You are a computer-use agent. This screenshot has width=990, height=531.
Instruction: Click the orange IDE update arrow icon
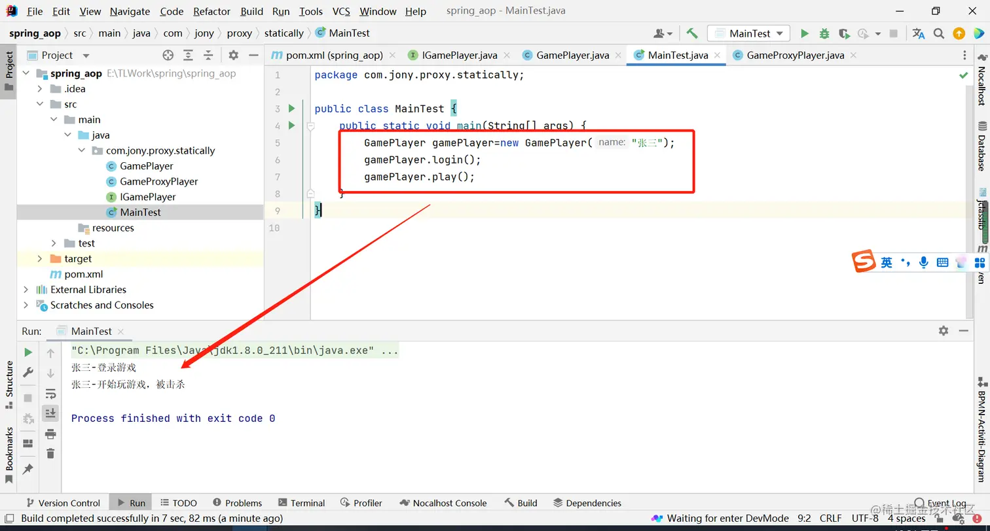(959, 33)
